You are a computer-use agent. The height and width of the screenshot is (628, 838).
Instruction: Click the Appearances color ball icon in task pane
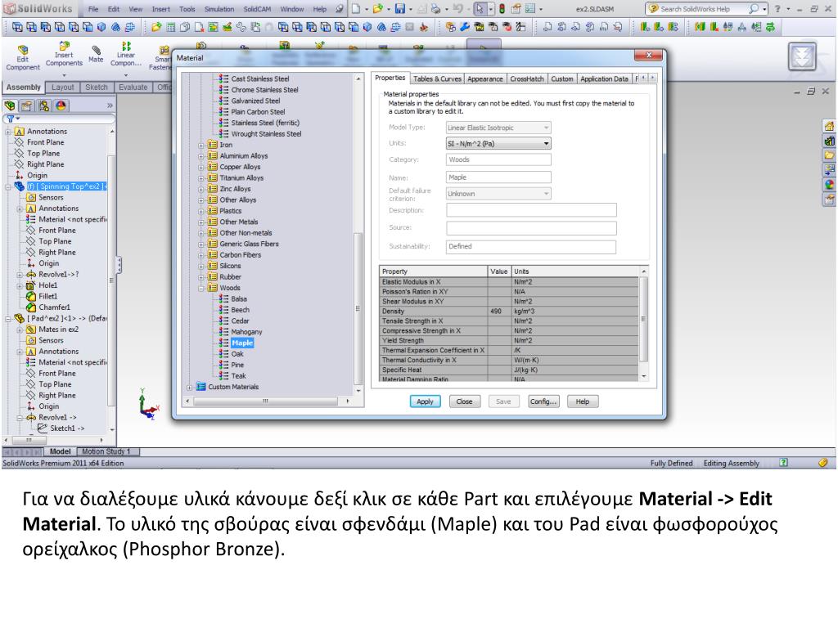(829, 185)
